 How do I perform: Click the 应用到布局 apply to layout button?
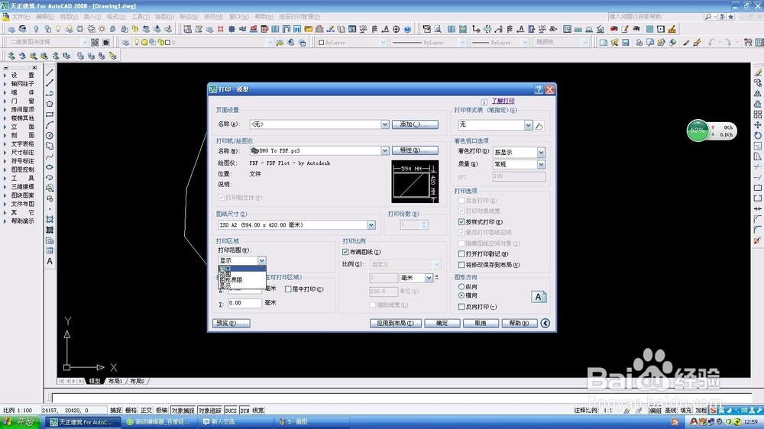396,324
